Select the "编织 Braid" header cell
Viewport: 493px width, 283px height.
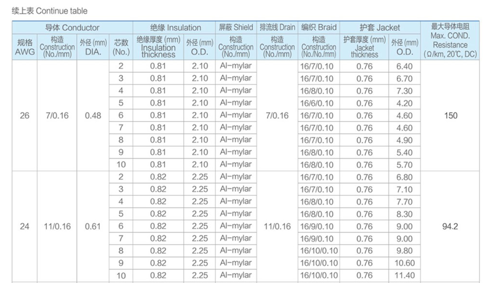(319, 27)
